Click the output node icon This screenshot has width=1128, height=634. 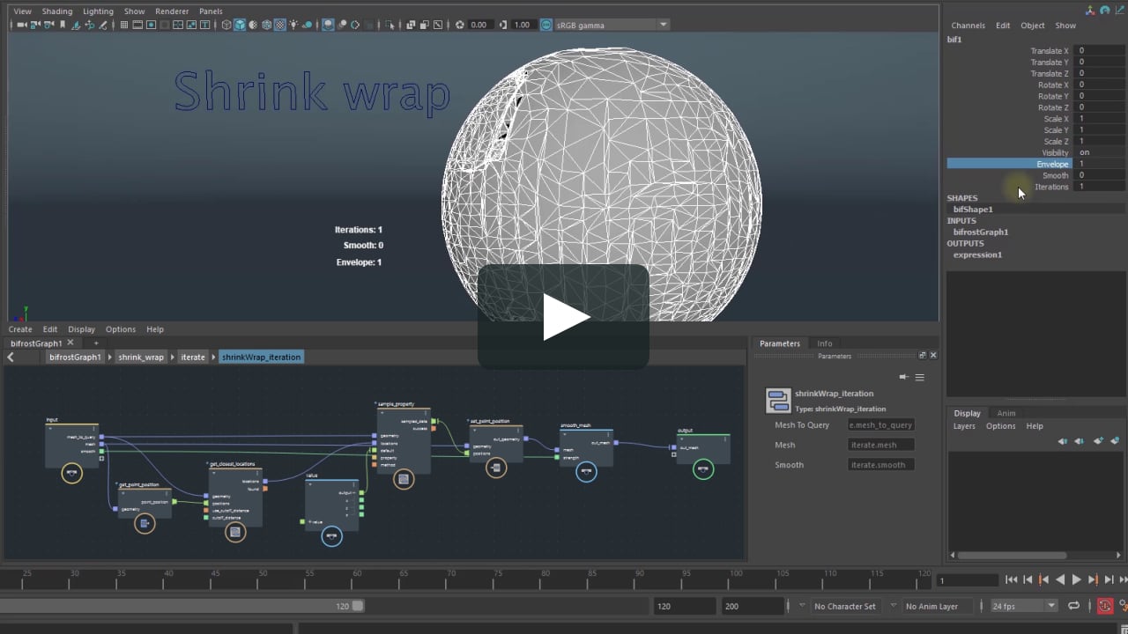[703, 469]
